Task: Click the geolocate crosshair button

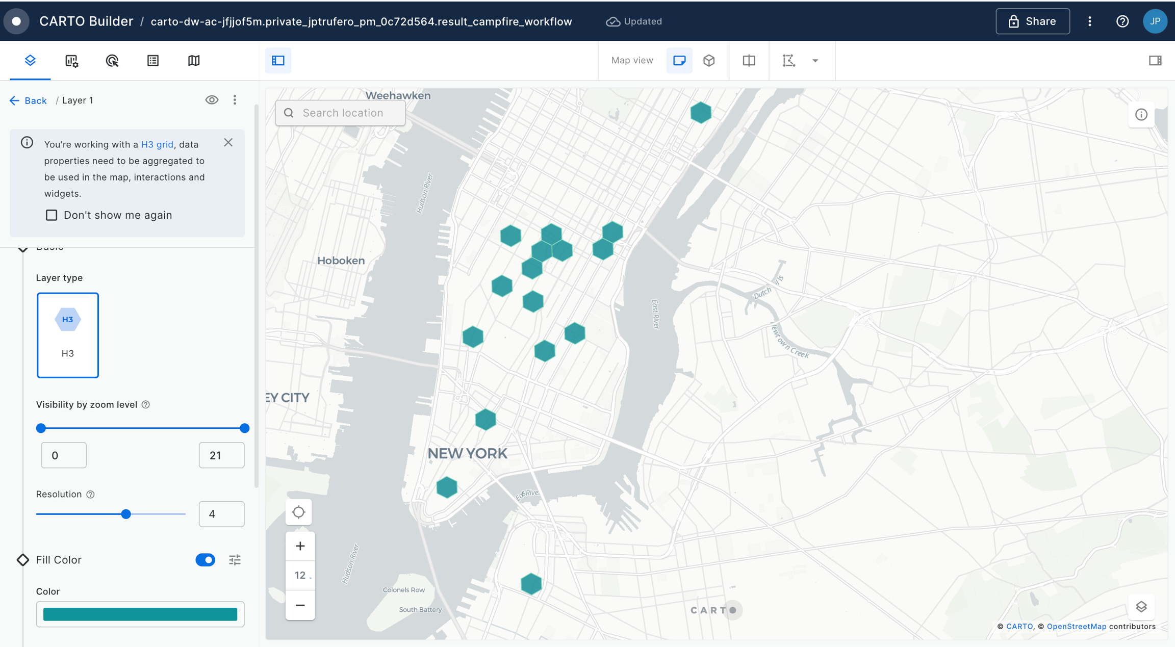Action: [299, 512]
